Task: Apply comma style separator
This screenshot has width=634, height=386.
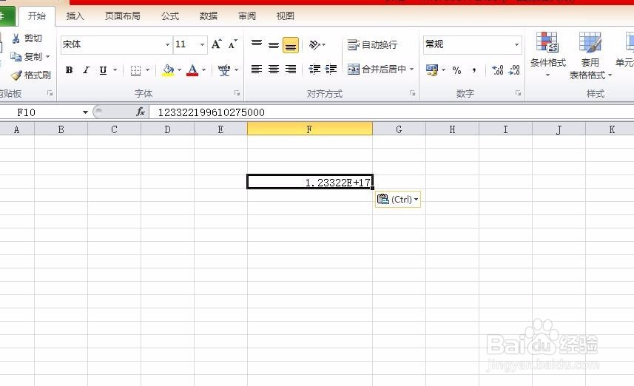Action: click(474, 70)
